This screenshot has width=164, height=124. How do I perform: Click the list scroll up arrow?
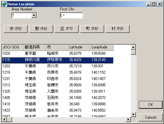point(133,47)
